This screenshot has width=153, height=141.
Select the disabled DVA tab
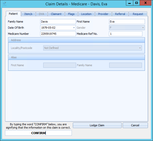[41, 14]
